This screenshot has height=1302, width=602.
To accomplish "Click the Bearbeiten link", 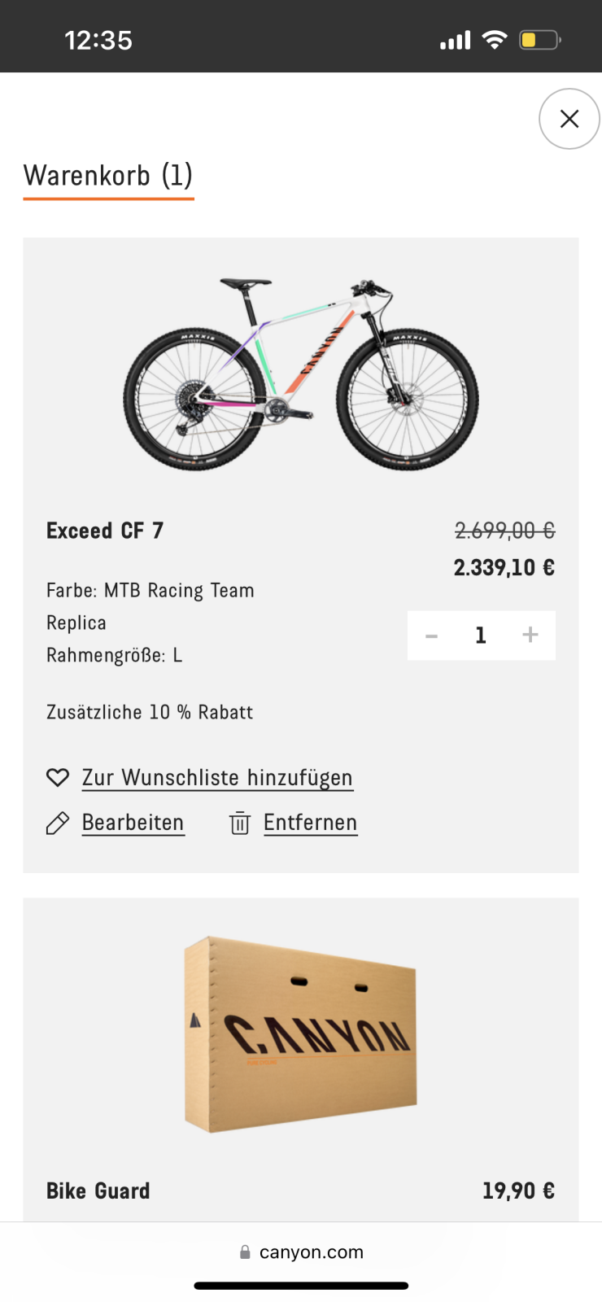I will click(x=133, y=823).
